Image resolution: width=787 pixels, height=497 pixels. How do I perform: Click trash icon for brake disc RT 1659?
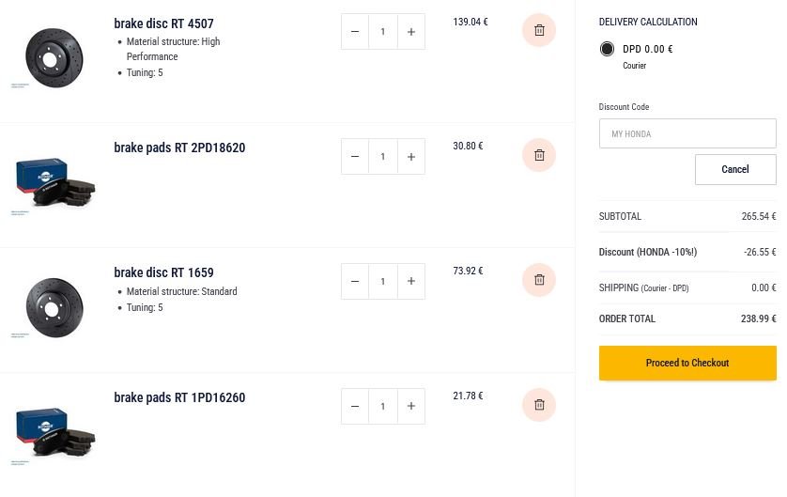(539, 280)
